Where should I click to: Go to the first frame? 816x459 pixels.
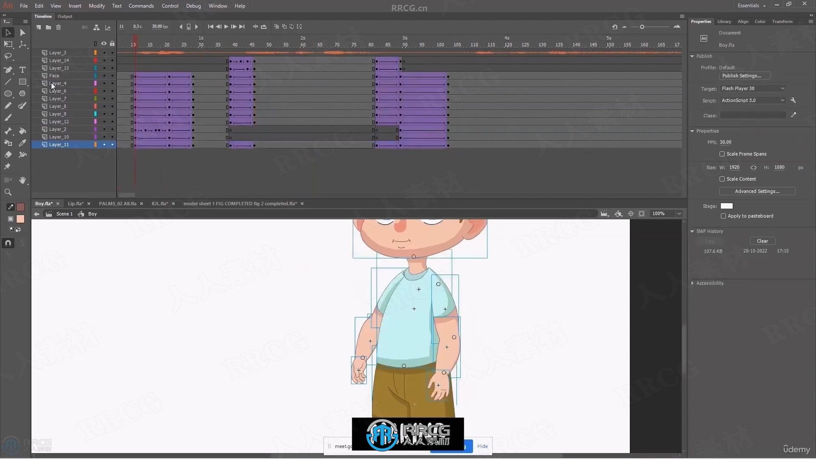click(210, 27)
